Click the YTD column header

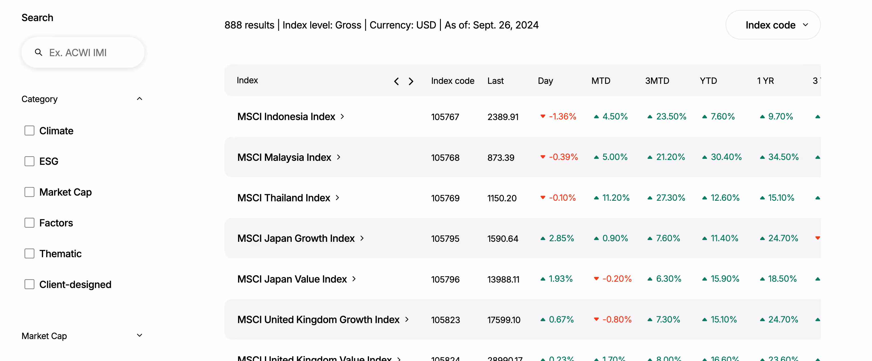tap(708, 81)
